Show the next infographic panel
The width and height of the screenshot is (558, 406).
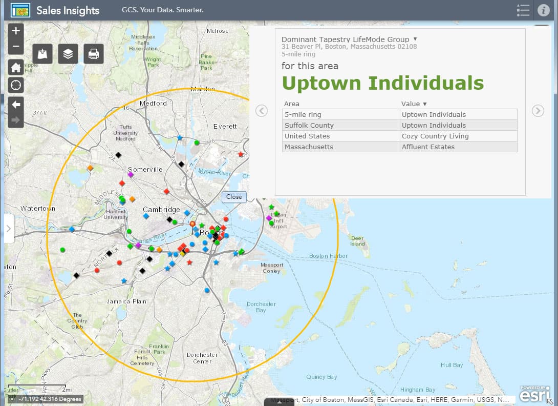coord(538,111)
